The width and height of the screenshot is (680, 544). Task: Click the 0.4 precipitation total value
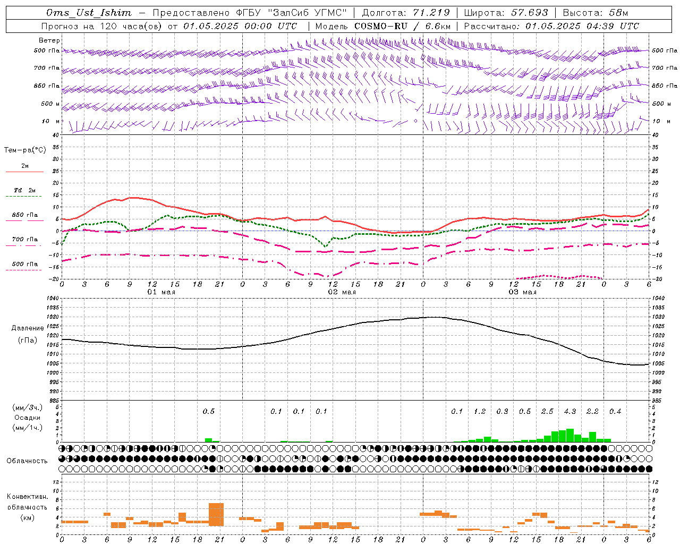click(615, 412)
